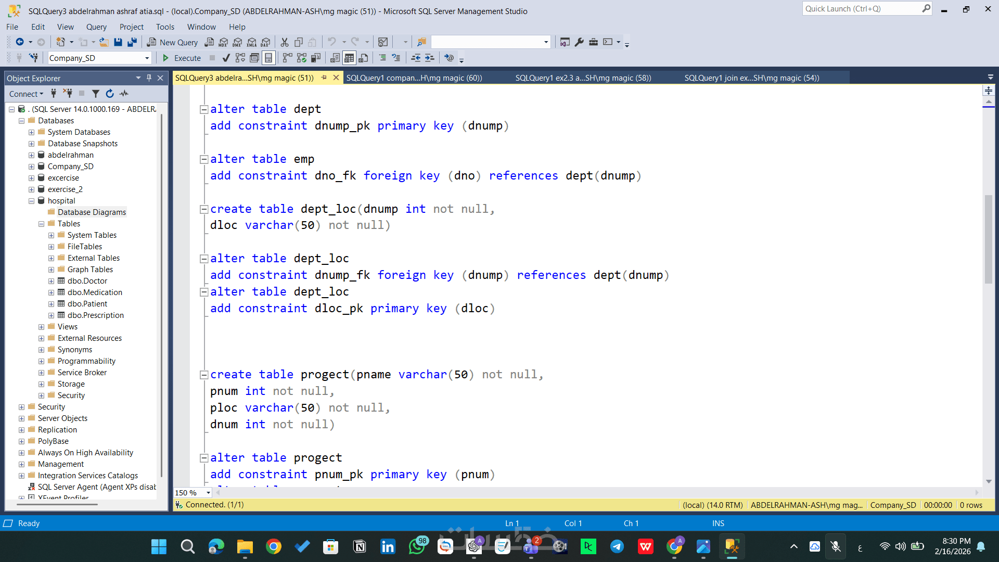Click the MDX query icon
The image size is (999, 562).
click(x=223, y=42)
